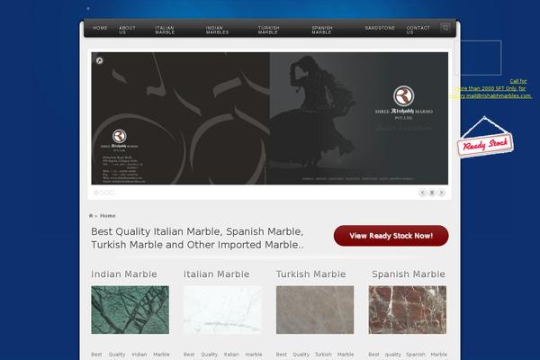
Task: Click the main banner slide image
Action: point(270,118)
